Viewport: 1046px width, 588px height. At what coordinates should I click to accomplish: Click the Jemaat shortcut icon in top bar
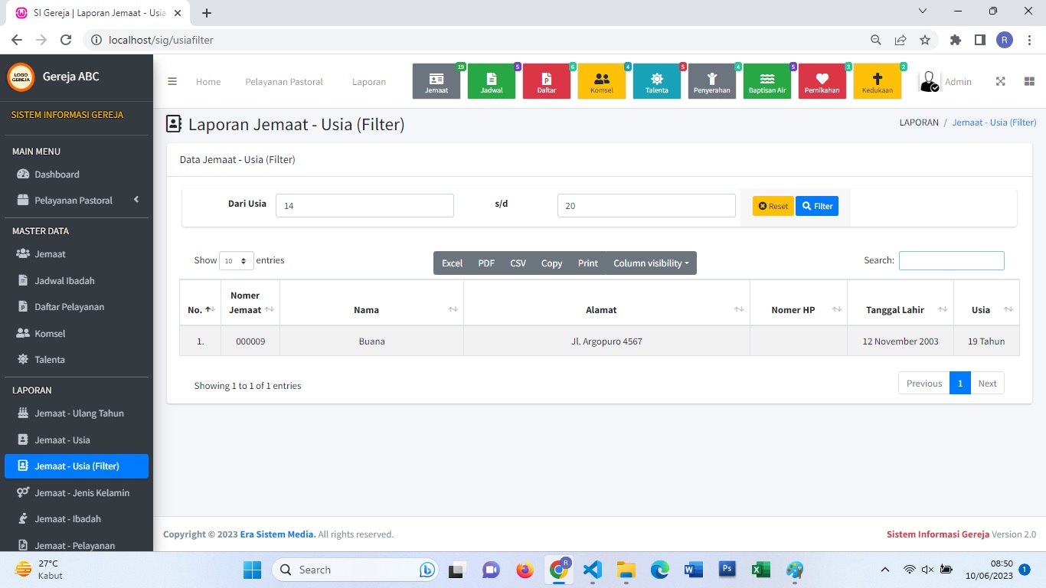tap(436, 81)
